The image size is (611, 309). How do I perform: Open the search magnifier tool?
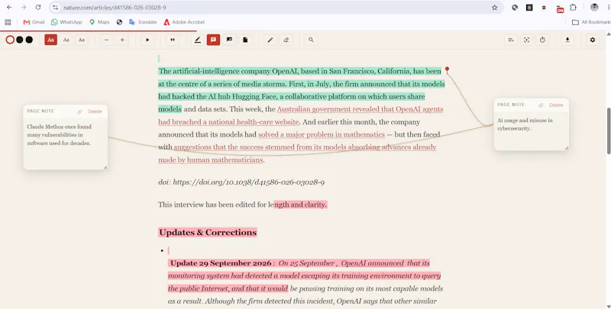coord(311,40)
